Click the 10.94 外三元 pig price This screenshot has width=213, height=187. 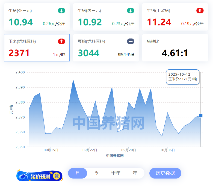pyautogui.click(x=21, y=22)
